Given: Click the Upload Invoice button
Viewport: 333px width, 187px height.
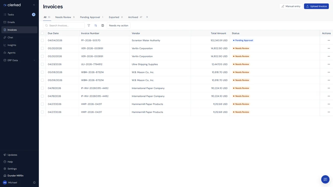Looking at the screenshot, I should (316, 6).
